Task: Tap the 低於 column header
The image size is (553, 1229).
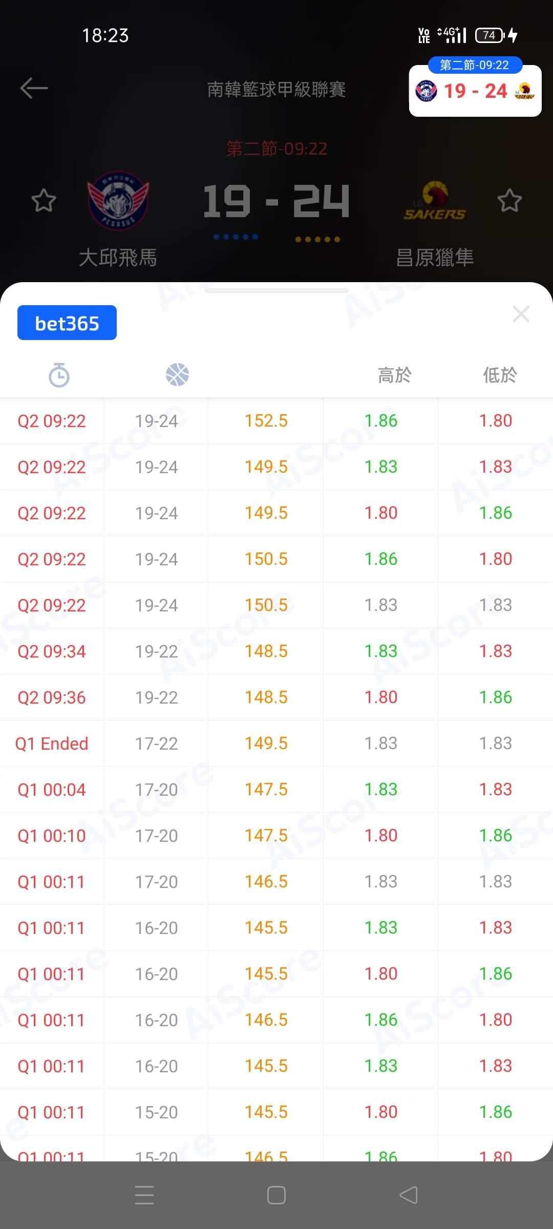Action: point(500,375)
